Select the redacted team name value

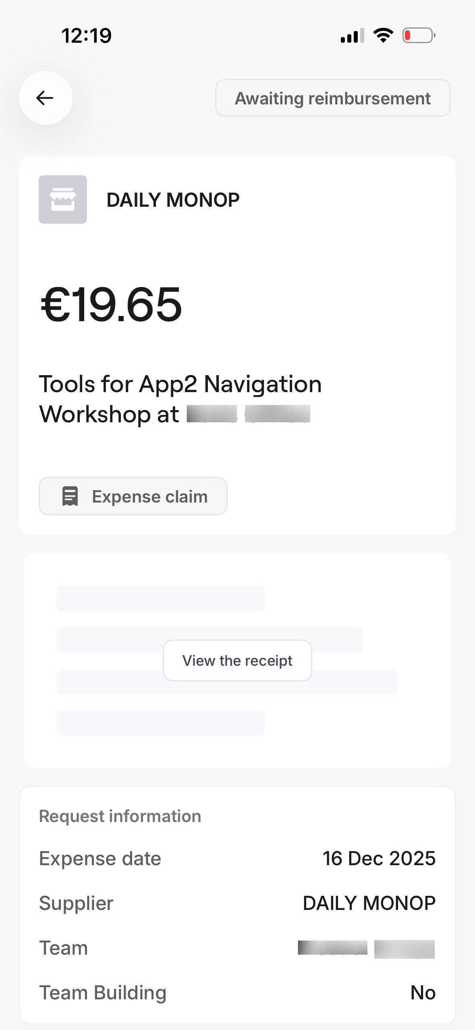click(367, 948)
